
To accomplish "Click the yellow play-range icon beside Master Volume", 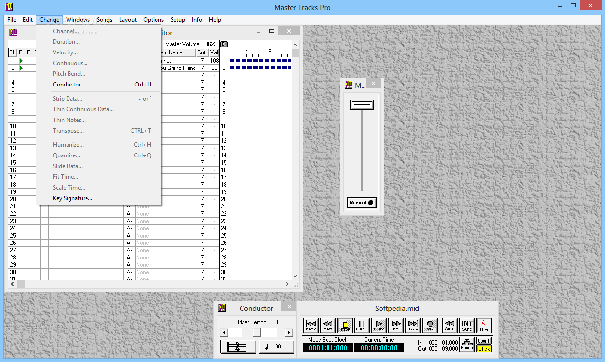I will [x=224, y=44].
